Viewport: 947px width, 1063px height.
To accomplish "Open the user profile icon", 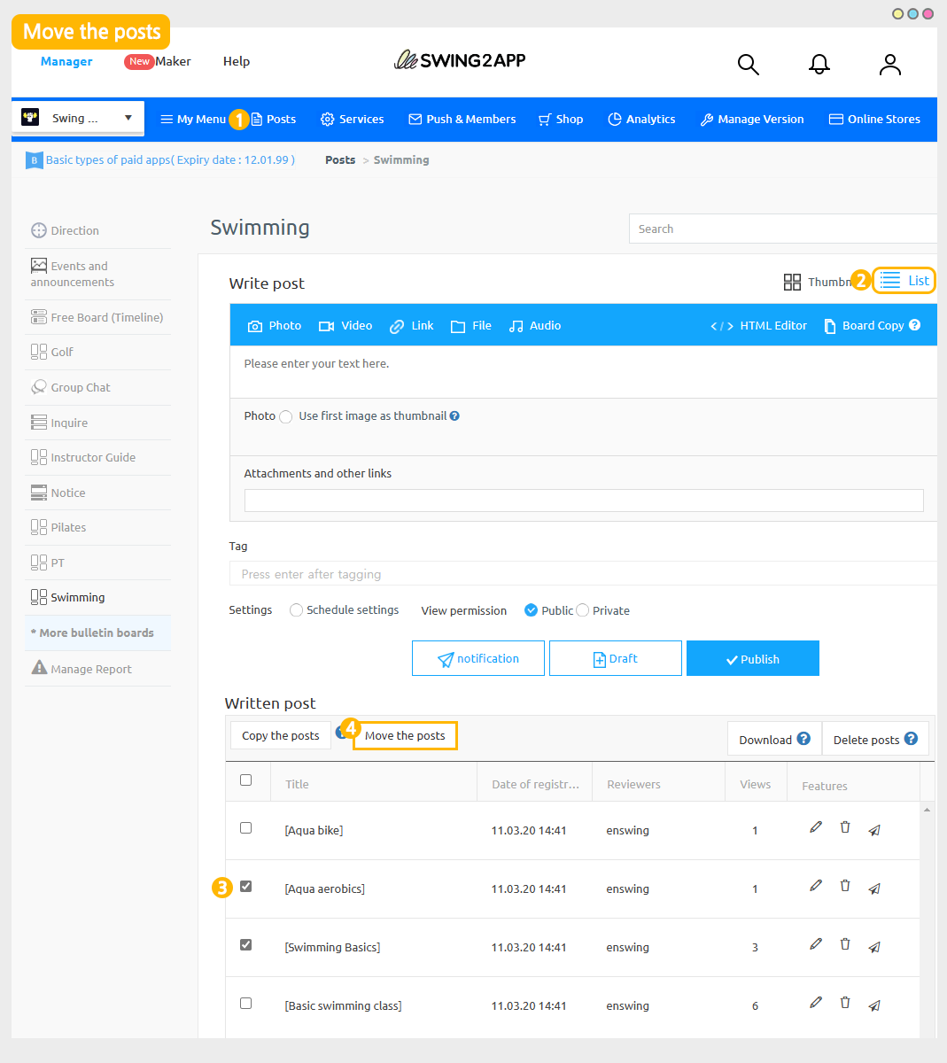I will [889, 65].
